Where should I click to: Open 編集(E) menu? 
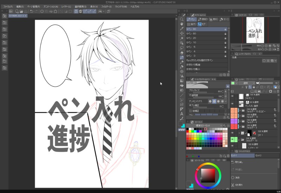tap(20, 7)
